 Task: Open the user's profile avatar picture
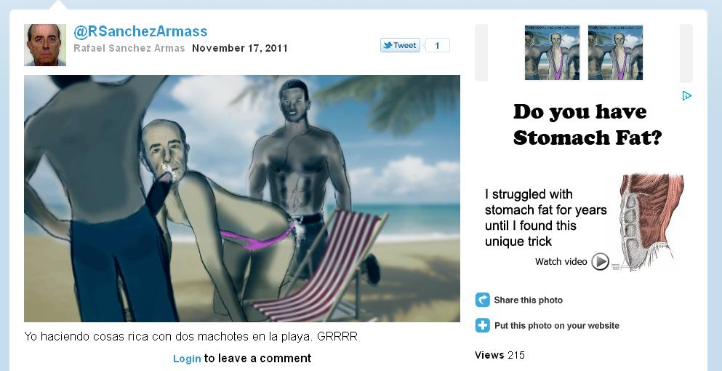tap(45, 45)
